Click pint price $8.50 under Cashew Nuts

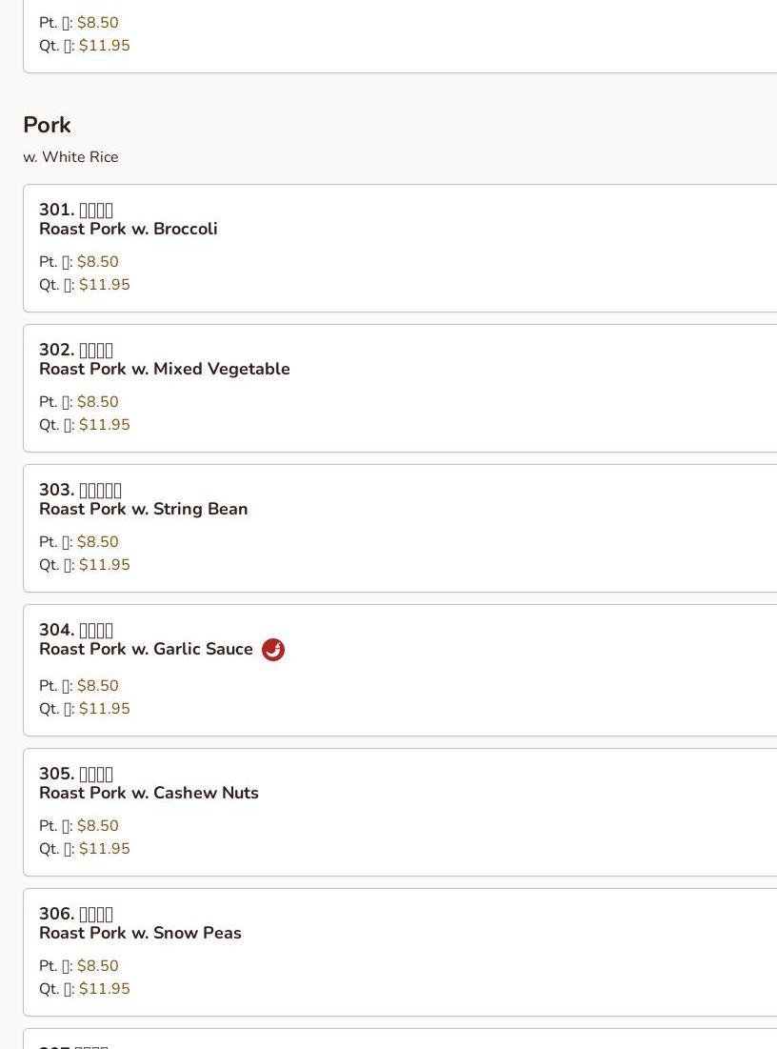coord(97,826)
